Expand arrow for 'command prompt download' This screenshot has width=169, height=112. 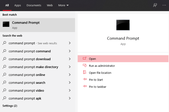[70, 59]
